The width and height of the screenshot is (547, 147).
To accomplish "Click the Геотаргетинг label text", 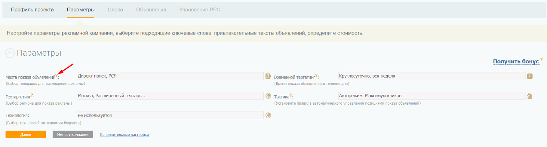I will 18,97.
